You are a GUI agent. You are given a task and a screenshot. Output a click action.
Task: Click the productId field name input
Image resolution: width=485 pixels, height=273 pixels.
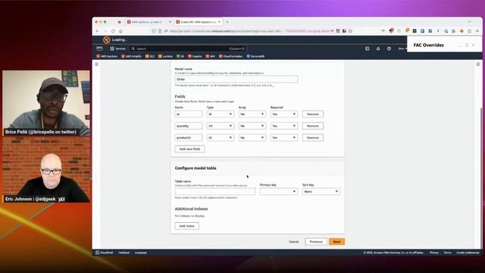189,137
